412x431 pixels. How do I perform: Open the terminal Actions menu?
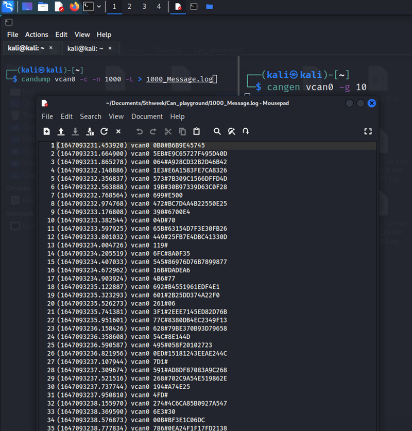click(37, 35)
